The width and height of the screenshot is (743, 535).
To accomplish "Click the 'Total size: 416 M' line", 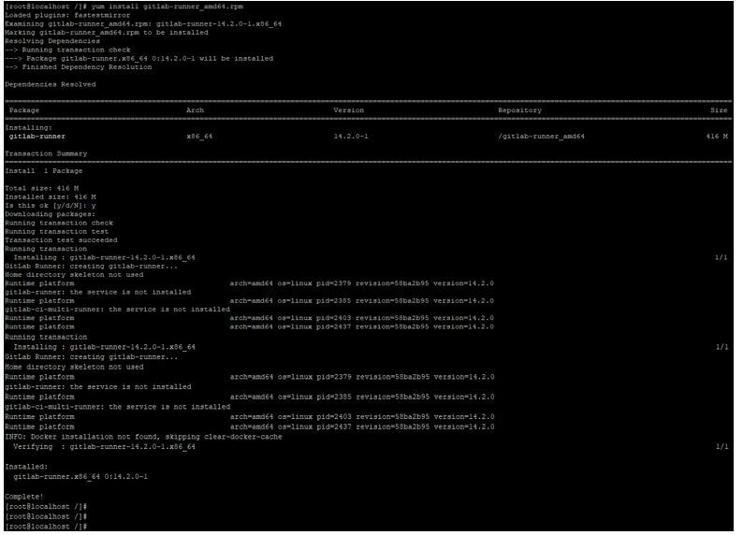I will (42, 188).
